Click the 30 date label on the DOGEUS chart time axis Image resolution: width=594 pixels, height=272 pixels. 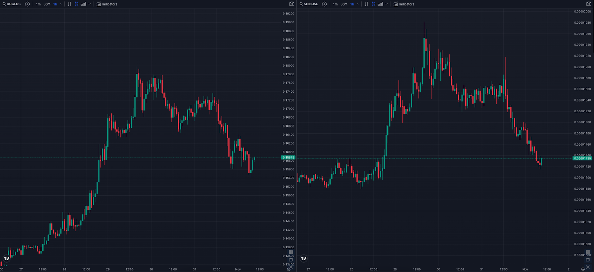click(151, 269)
